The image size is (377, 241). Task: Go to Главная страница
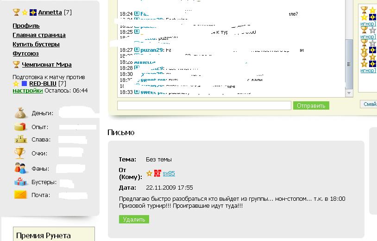click(x=39, y=35)
